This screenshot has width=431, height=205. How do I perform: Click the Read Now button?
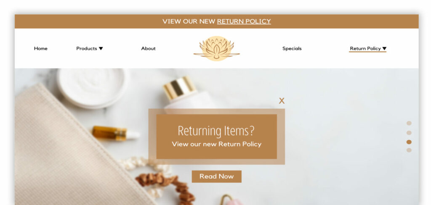pos(217,176)
